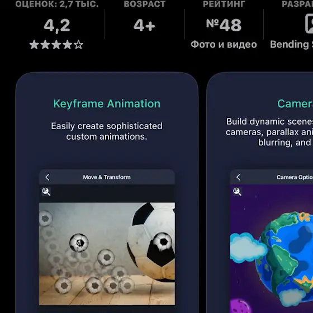Image resolution: width=313 pixels, height=313 pixels.
Task: Tap back chevron in Move & Transform header
Action: click(48, 177)
